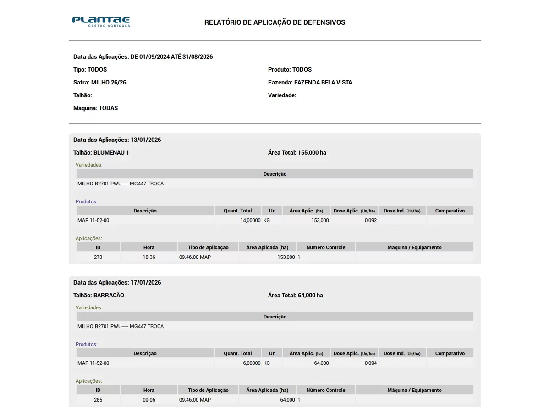The height and width of the screenshot is (413, 550).
Task: Click the 'Comparativo' header in the BLUMENAU 1 block
Action: click(450, 211)
